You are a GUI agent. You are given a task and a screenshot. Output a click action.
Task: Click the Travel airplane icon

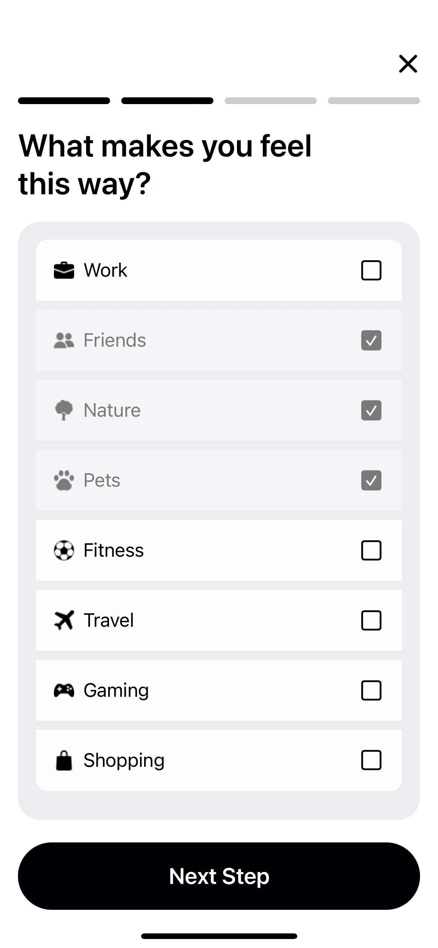pyautogui.click(x=64, y=620)
